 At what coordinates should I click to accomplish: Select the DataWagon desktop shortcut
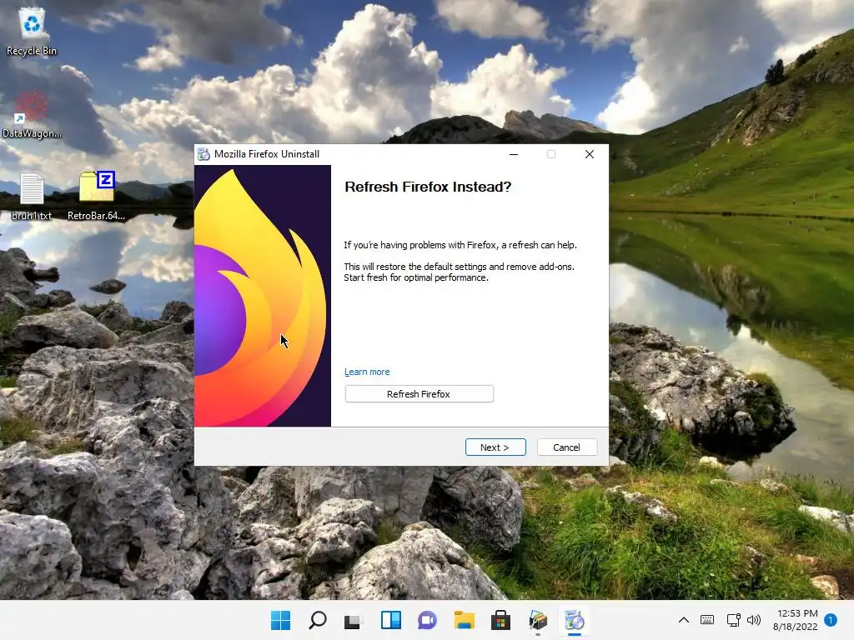[32, 115]
